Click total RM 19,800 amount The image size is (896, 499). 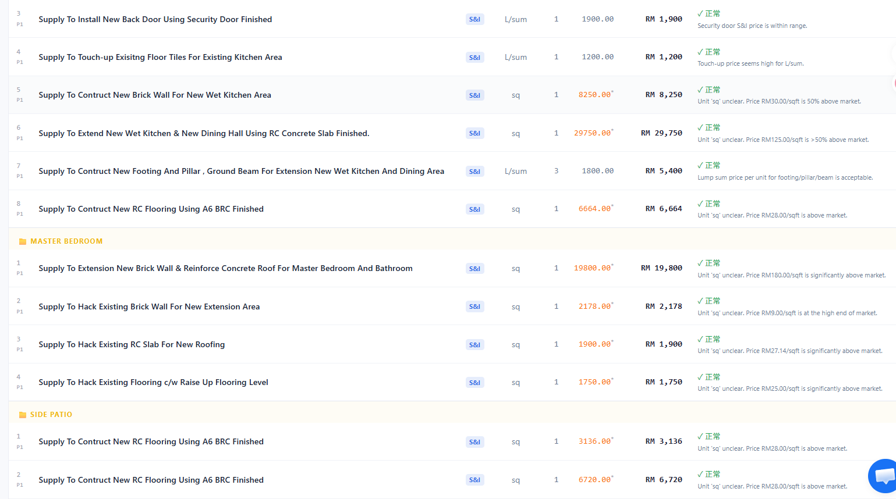pyautogui.click(x=661, y=268)
